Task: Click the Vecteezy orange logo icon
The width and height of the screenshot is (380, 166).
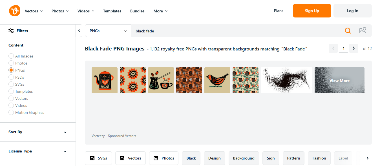Action: click(x=15, y=11)
